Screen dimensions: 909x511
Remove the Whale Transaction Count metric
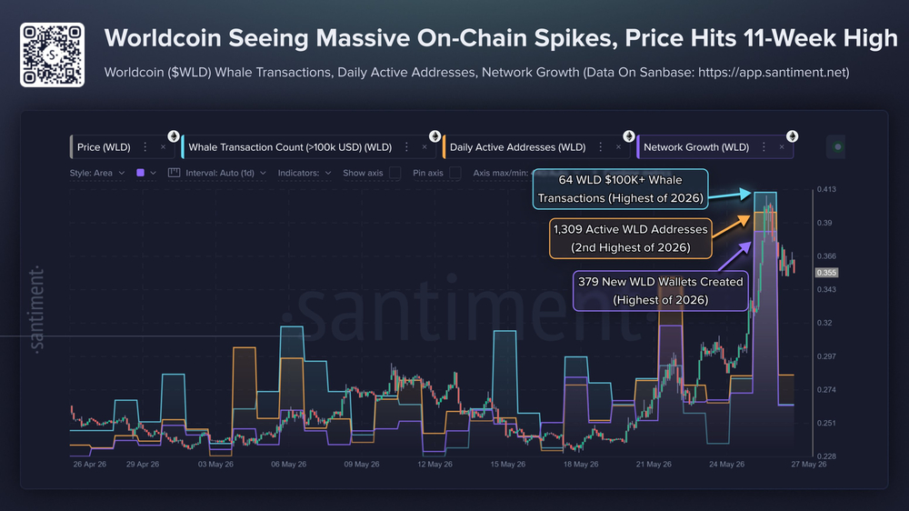pos(425,147)
